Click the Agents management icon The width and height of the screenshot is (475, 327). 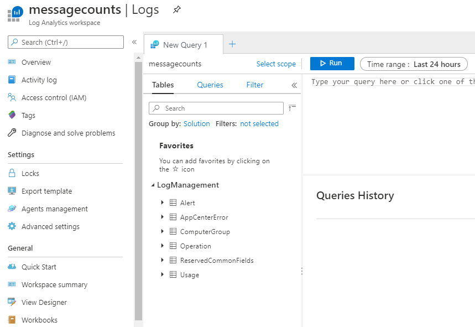[x=12, y=208]
